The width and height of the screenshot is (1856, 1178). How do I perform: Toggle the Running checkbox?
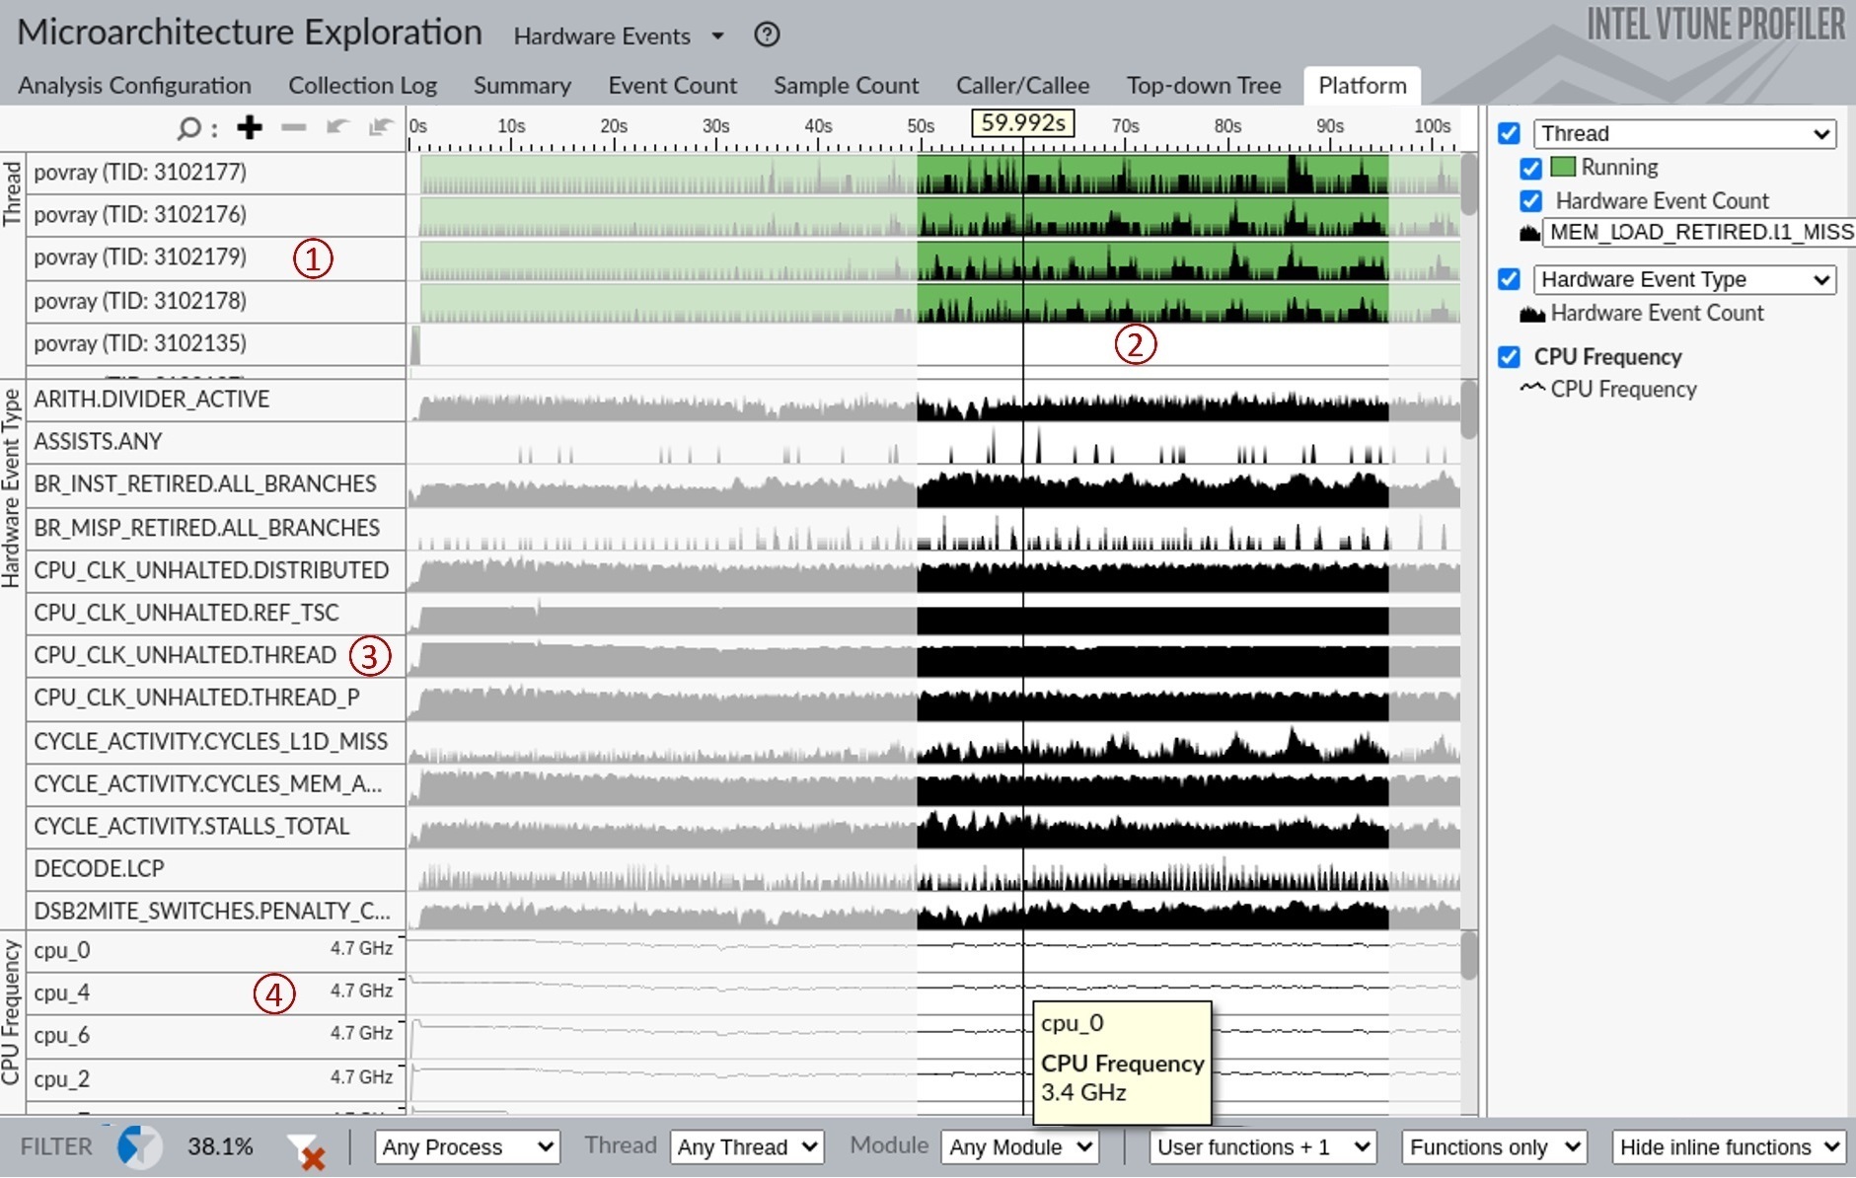coord(1530,169)
